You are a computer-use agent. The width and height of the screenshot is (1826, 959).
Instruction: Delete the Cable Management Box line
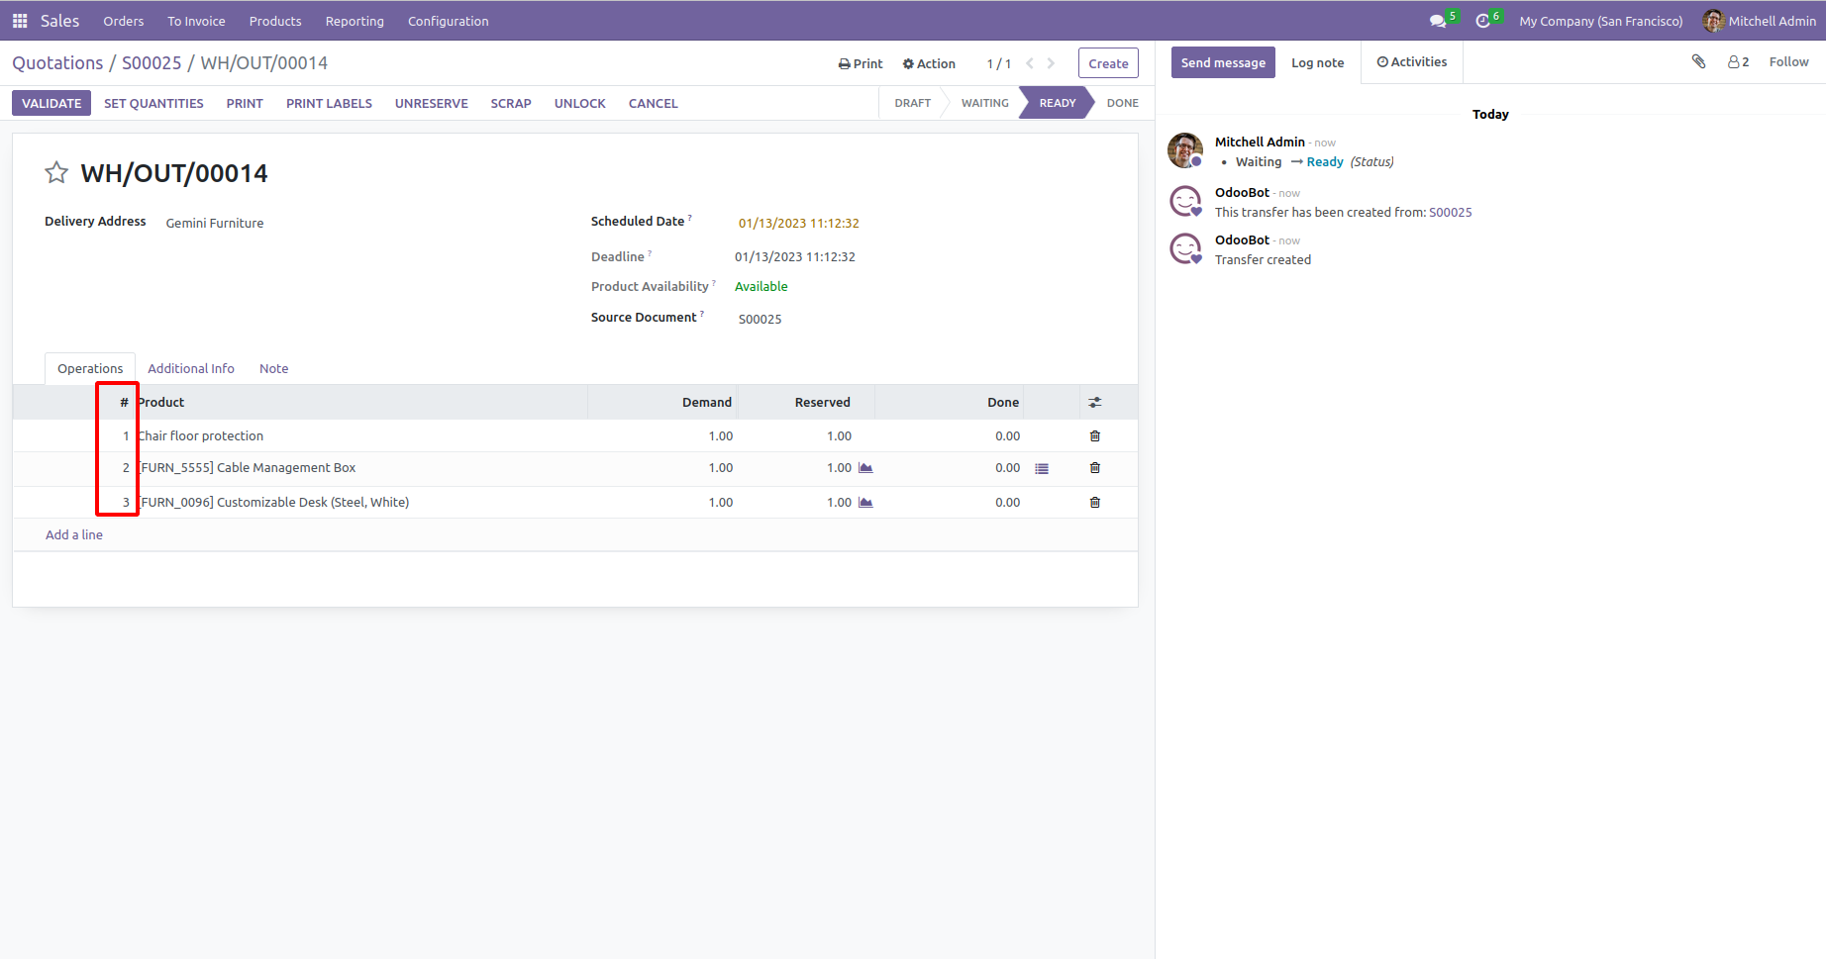pos(1094,468)
